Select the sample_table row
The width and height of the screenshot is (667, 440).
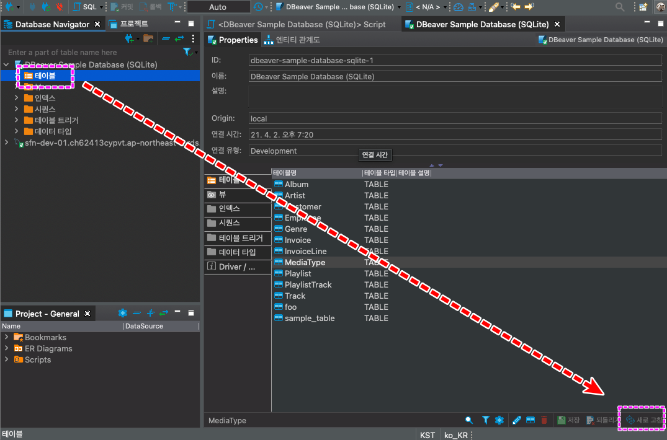pos(469,318)
